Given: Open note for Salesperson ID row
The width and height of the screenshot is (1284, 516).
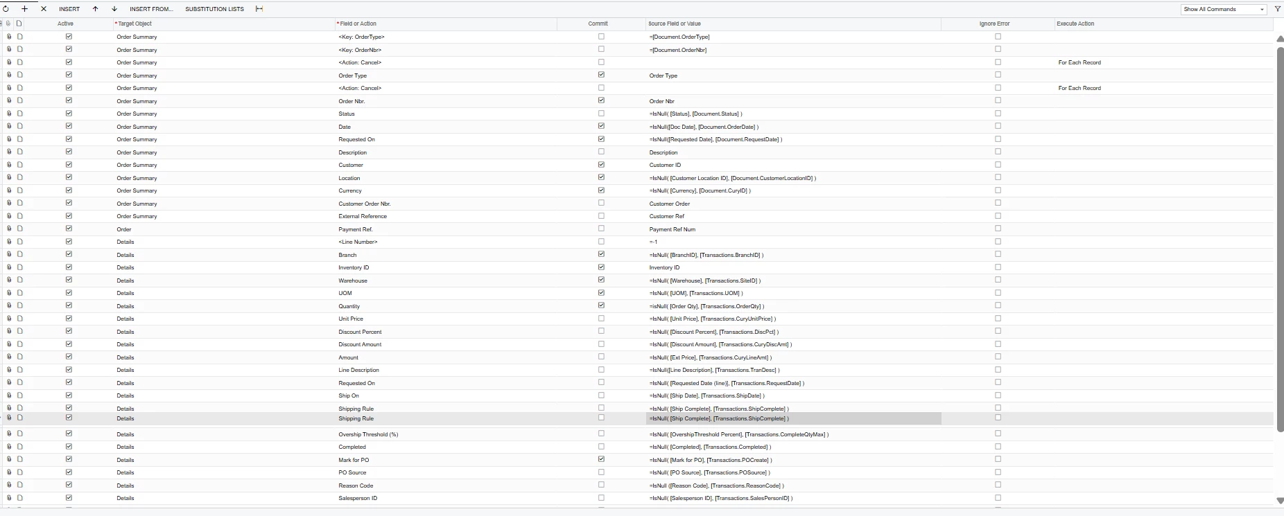Looking at the screenshot, I should pyautogui.click(x=20, y=498).
